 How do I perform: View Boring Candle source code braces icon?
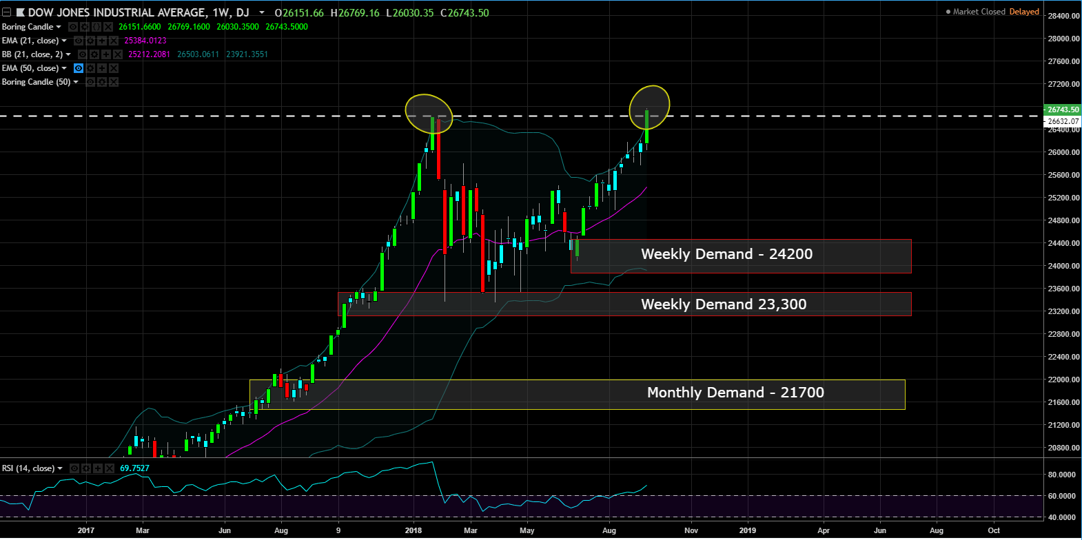96,27
